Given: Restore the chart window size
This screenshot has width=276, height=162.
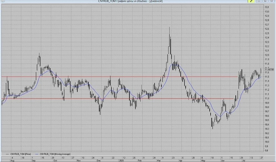Looking at the screenshot, I should 266,1.
